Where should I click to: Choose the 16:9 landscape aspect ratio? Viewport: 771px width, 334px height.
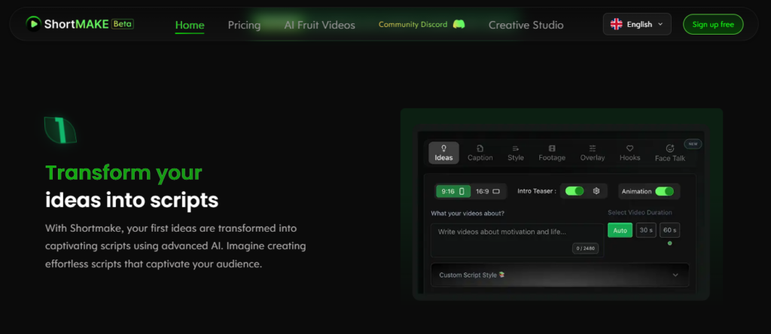(488, 192)
